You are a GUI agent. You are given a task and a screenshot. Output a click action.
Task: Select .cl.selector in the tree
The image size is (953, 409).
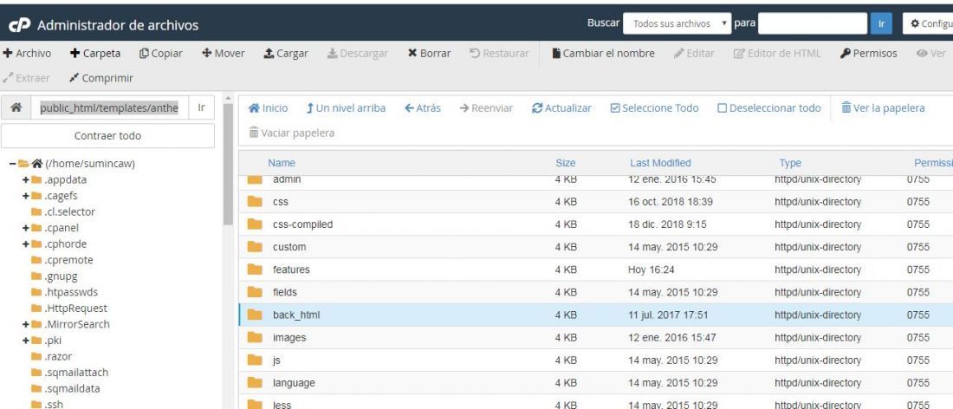[69, 212]
